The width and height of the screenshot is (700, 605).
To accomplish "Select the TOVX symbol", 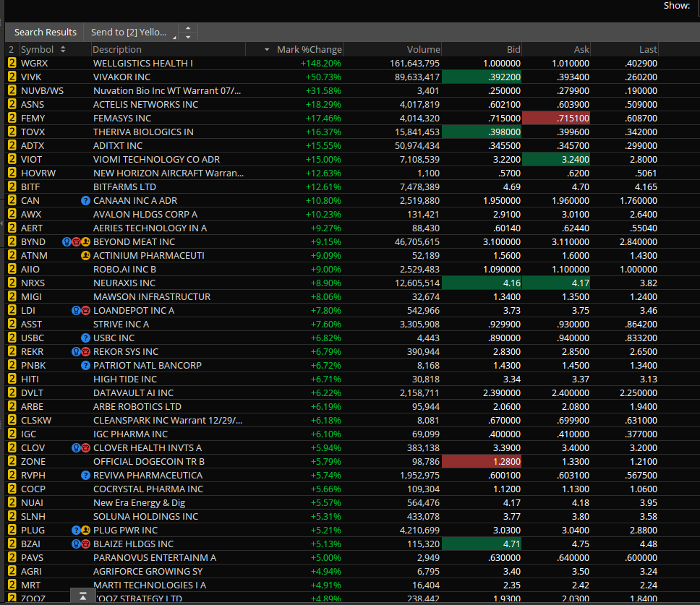I will pyautogui.click(x=33, y=132).
